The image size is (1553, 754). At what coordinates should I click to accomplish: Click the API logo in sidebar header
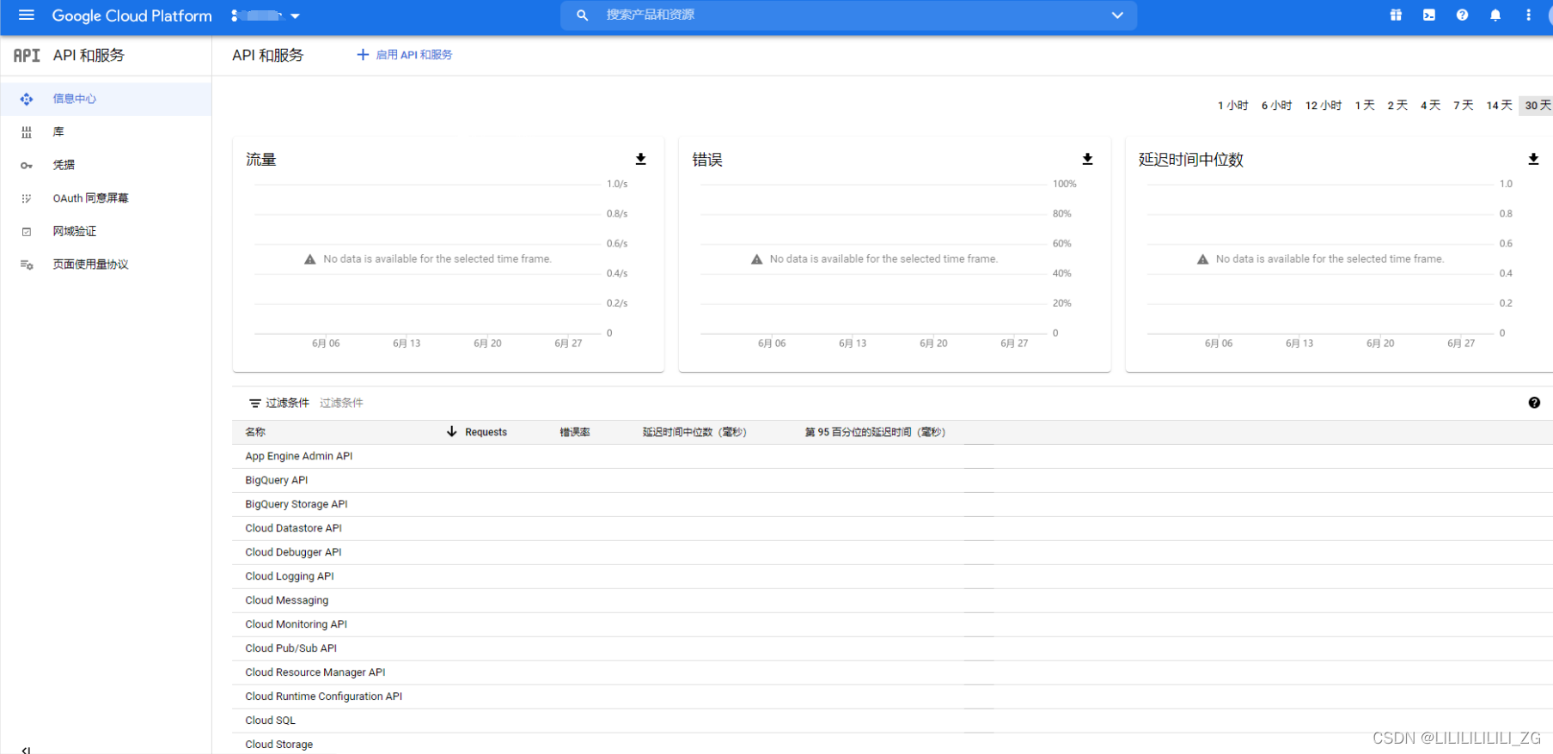[27, 55]
